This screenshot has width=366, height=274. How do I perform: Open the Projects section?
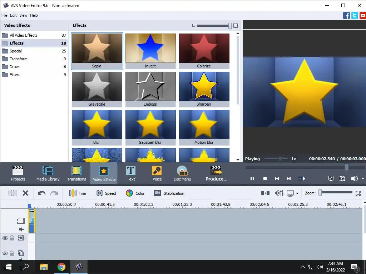pyautogui.click(x=18, y=173)
